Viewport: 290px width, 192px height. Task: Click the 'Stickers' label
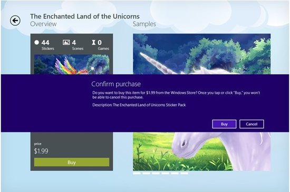pyautogui.click(x=47, y=49)
